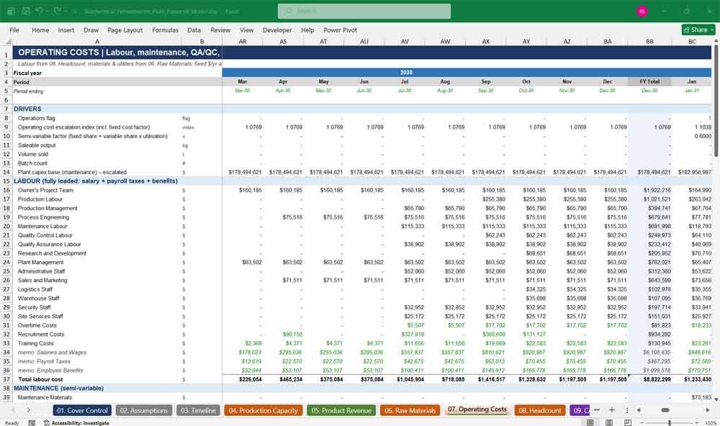Switch to Normal view icon
This screenshot has height=426, width=720.
(x=590, y=422)
